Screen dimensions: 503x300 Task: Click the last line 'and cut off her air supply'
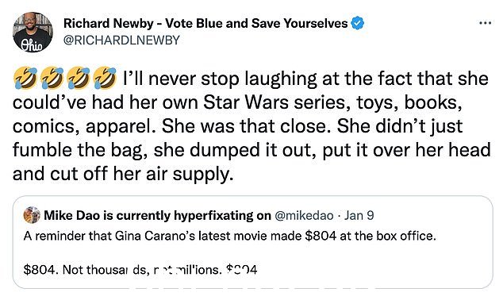(123, 175)
